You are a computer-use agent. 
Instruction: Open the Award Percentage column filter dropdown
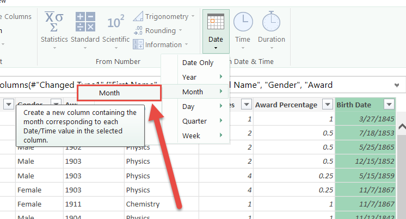pos(328,105)
